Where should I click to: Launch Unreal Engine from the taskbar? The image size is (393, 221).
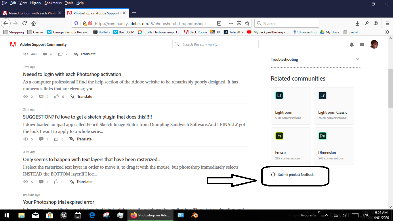coord(64,215)
